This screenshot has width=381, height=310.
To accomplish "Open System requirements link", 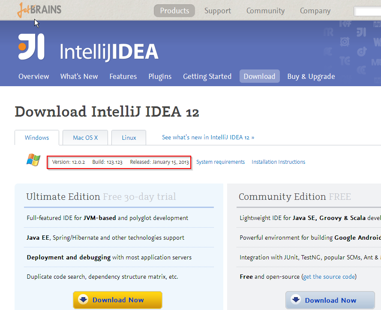I will tap(220, 162).
